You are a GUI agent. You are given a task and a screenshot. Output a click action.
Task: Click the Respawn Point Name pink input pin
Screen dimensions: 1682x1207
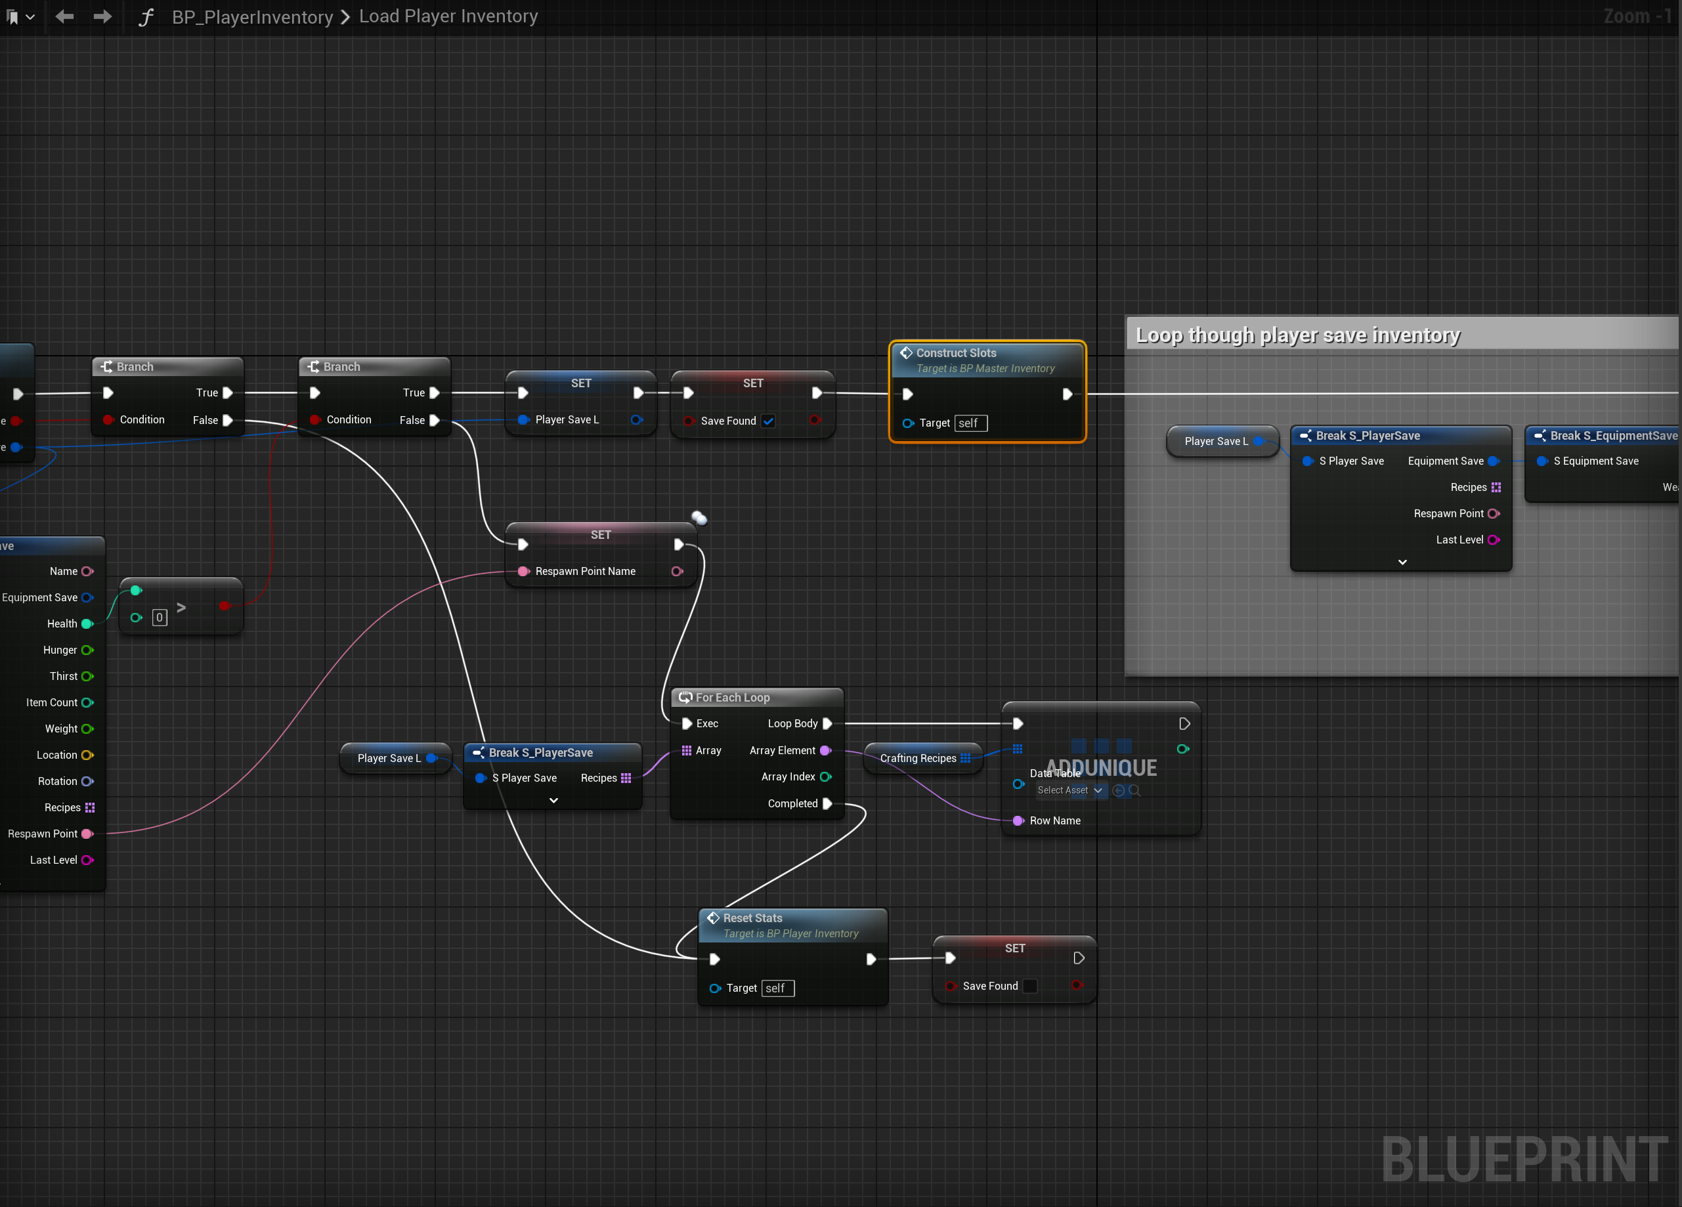click(524, 572)
